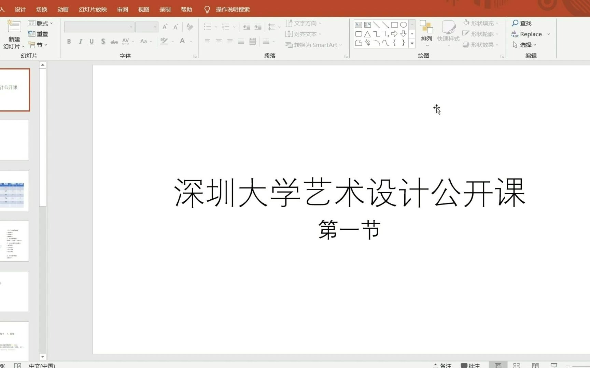Open Quick Styles (快速样式) gallery

[448, 33]
